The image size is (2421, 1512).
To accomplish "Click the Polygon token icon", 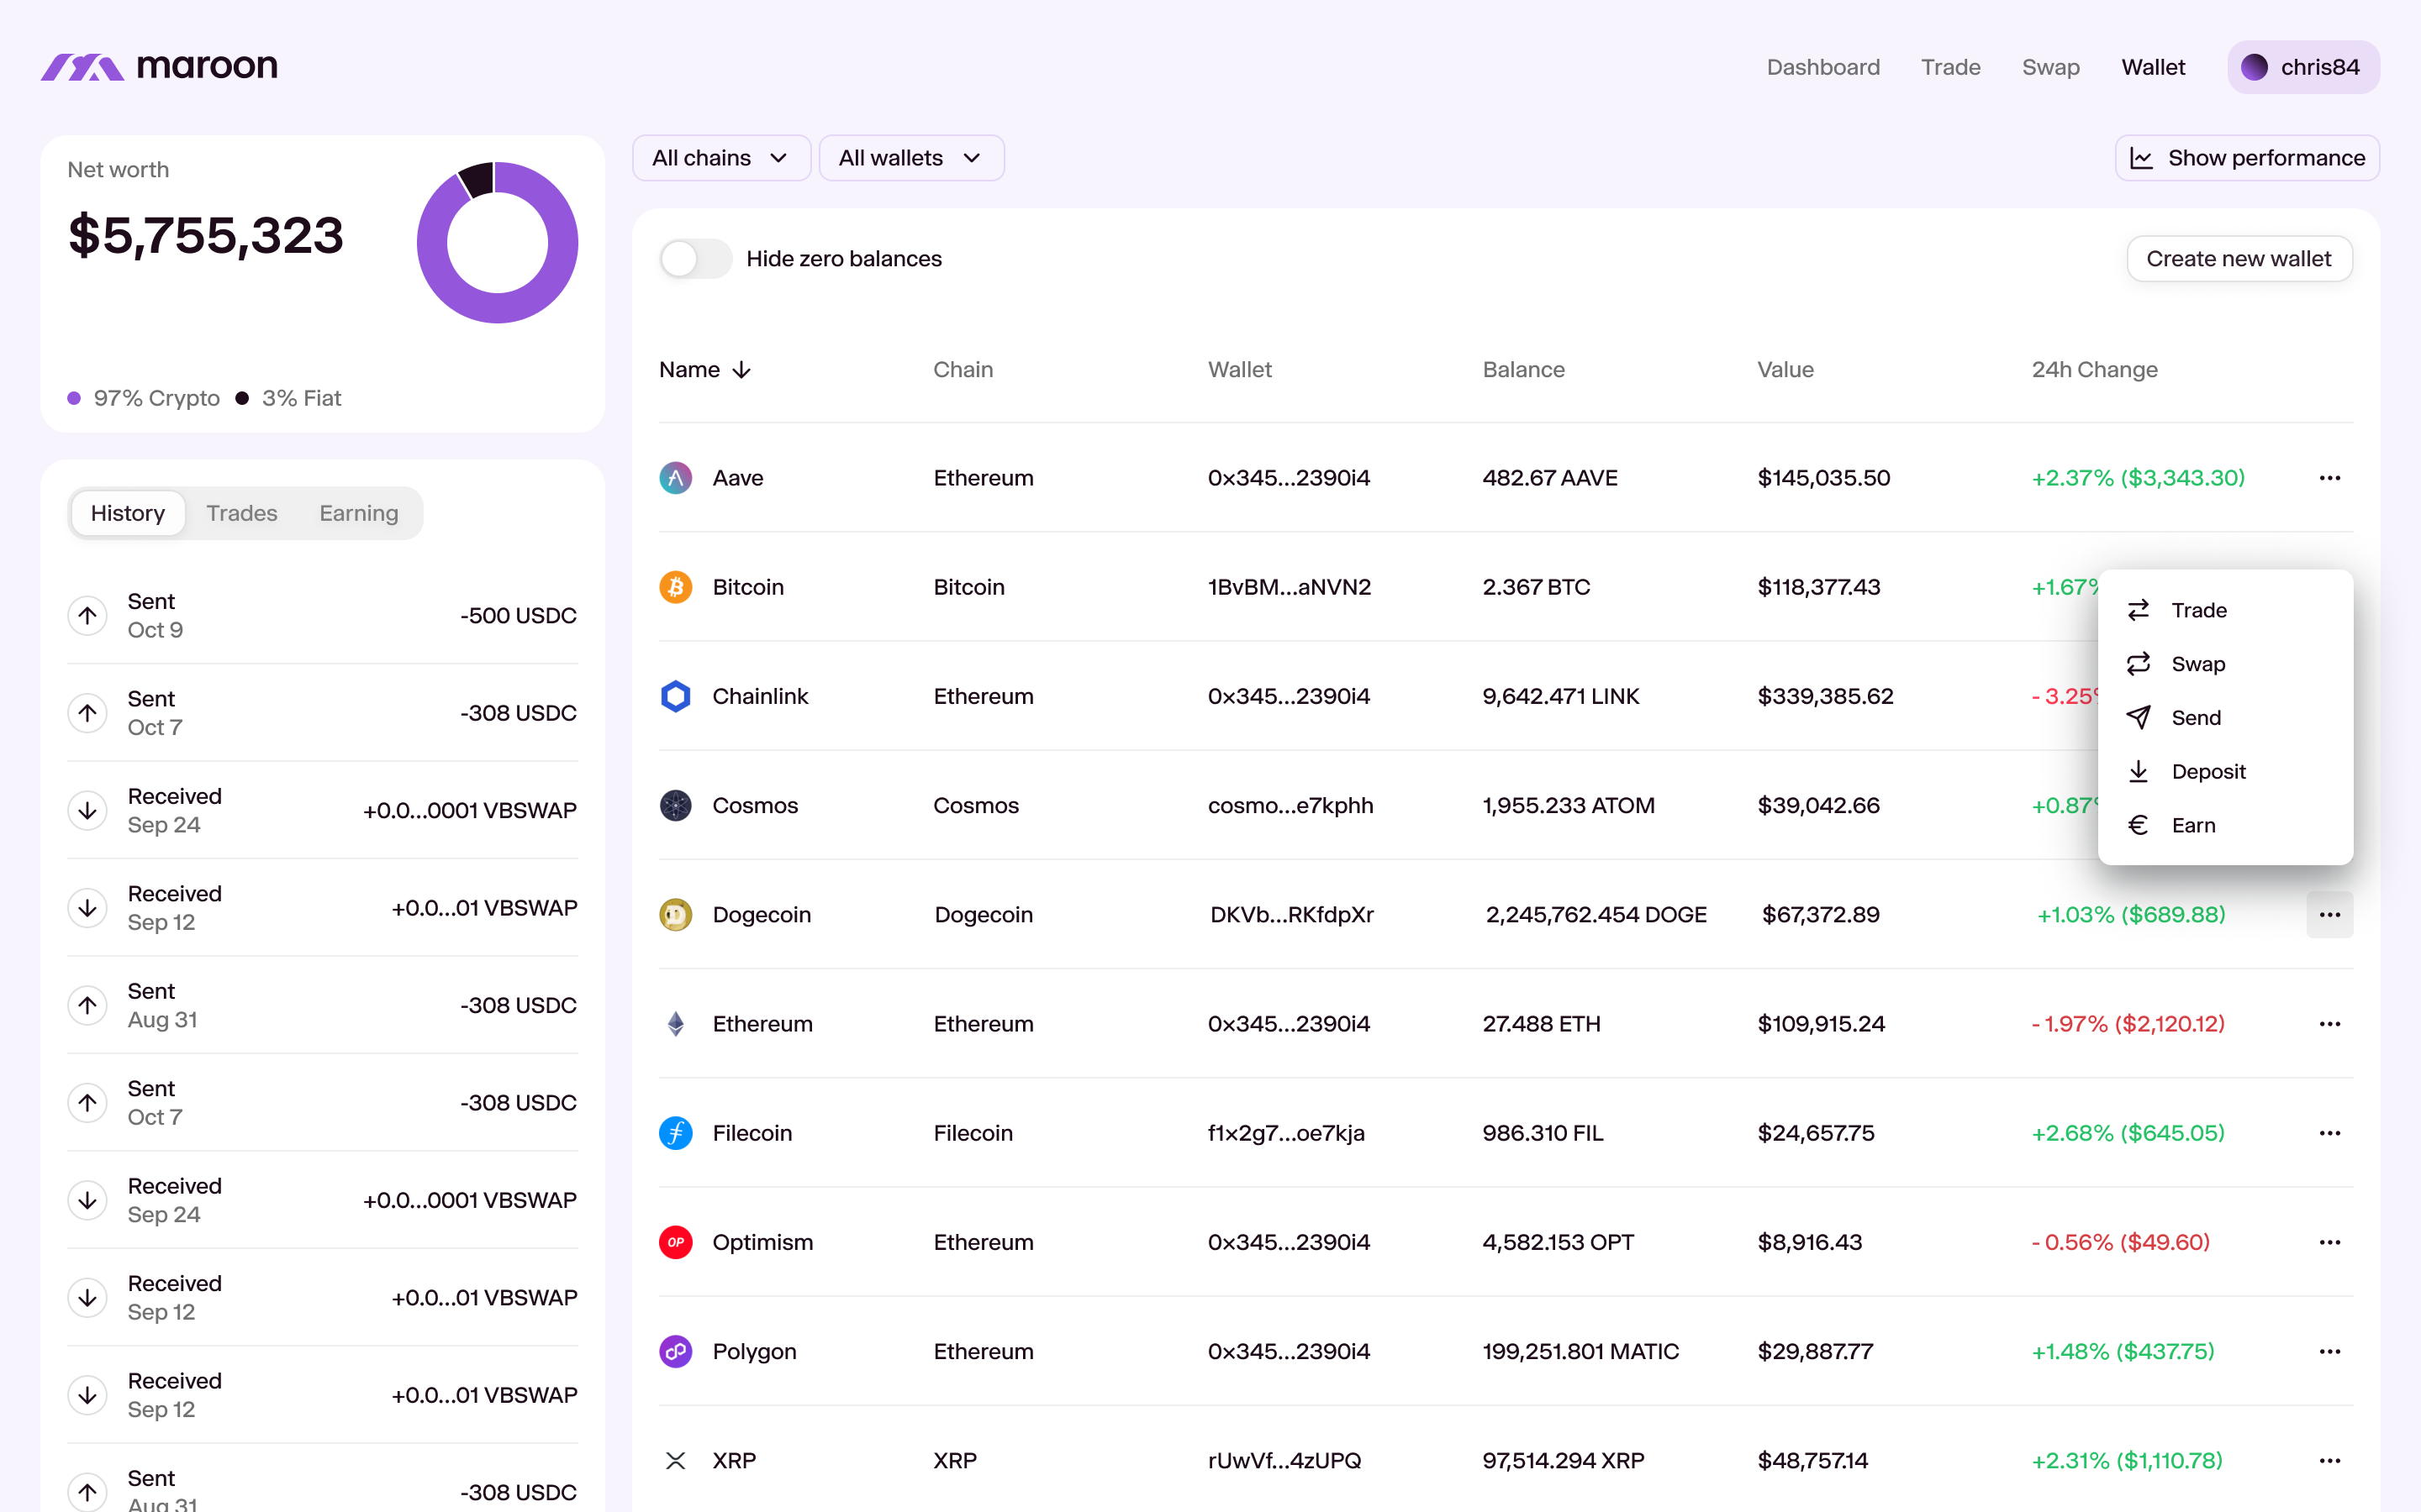I will 675,1351.
